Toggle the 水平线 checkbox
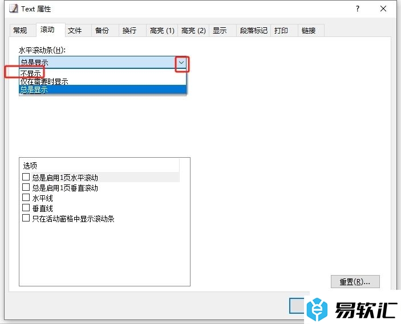The width and height of the screenshot is (401, 324). coord(26,198)
